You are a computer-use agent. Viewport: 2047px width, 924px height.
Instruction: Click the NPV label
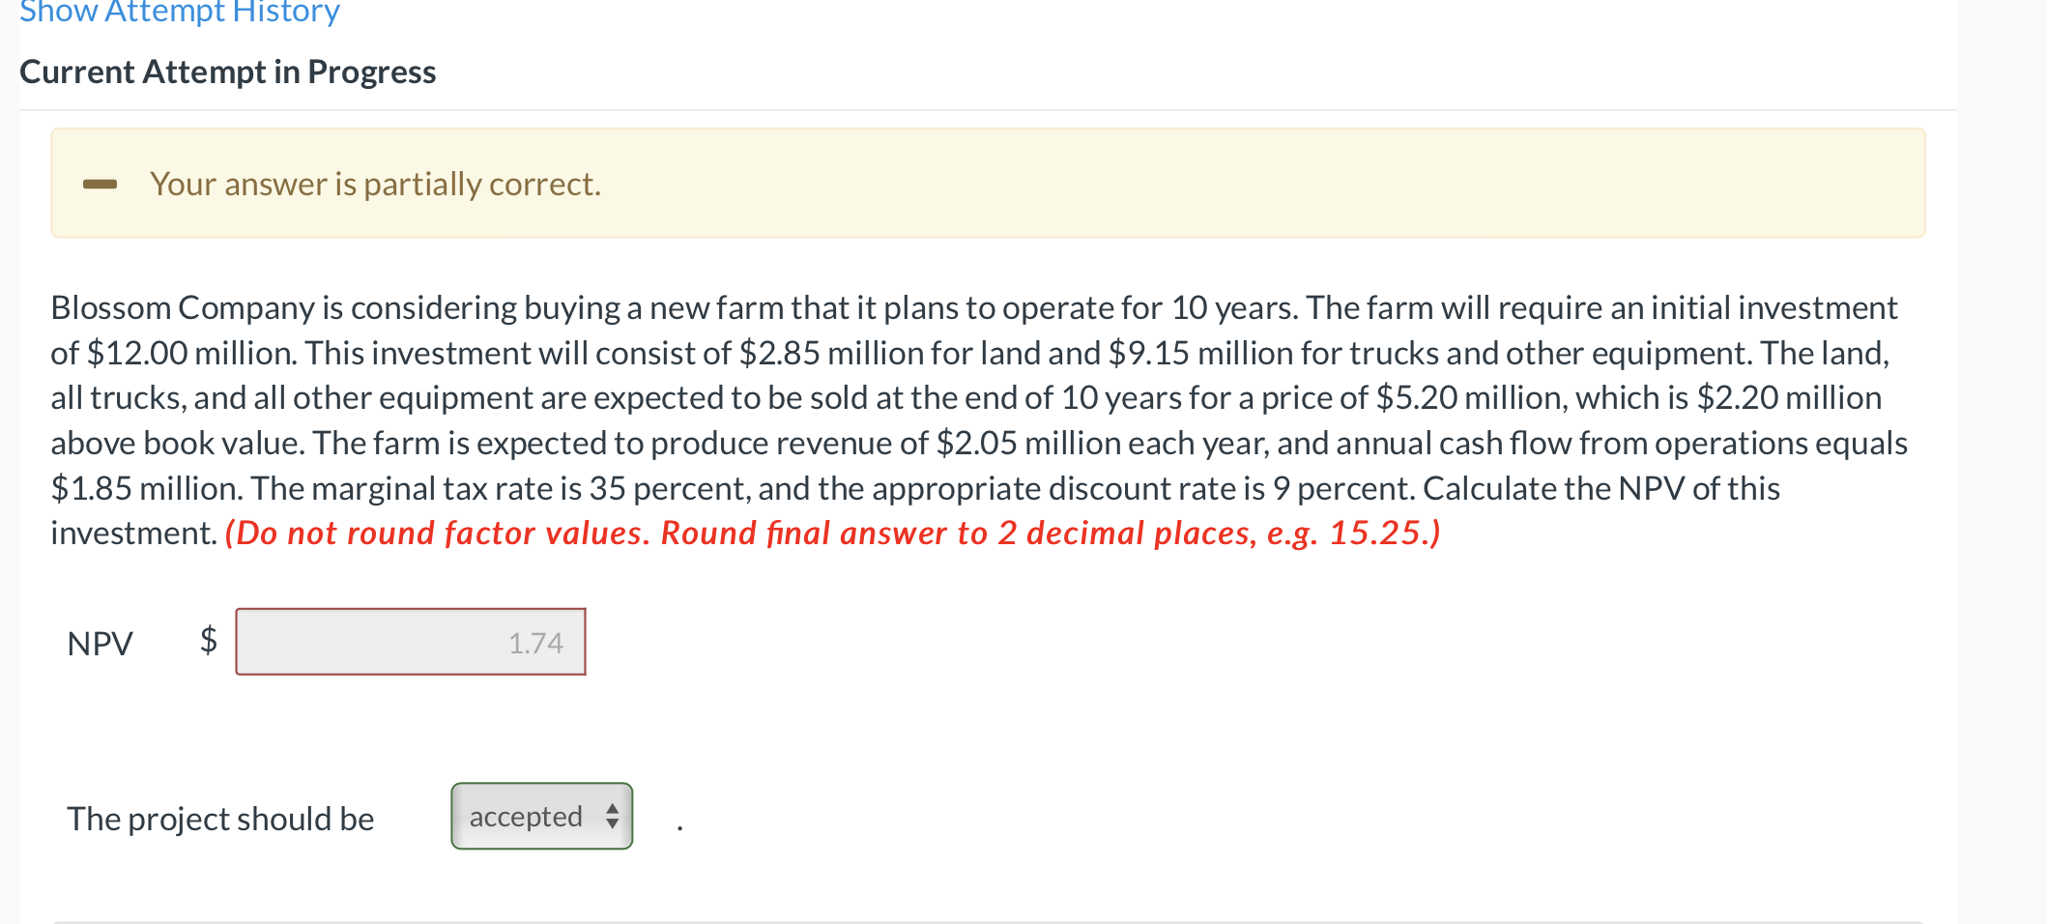point(99,641)
